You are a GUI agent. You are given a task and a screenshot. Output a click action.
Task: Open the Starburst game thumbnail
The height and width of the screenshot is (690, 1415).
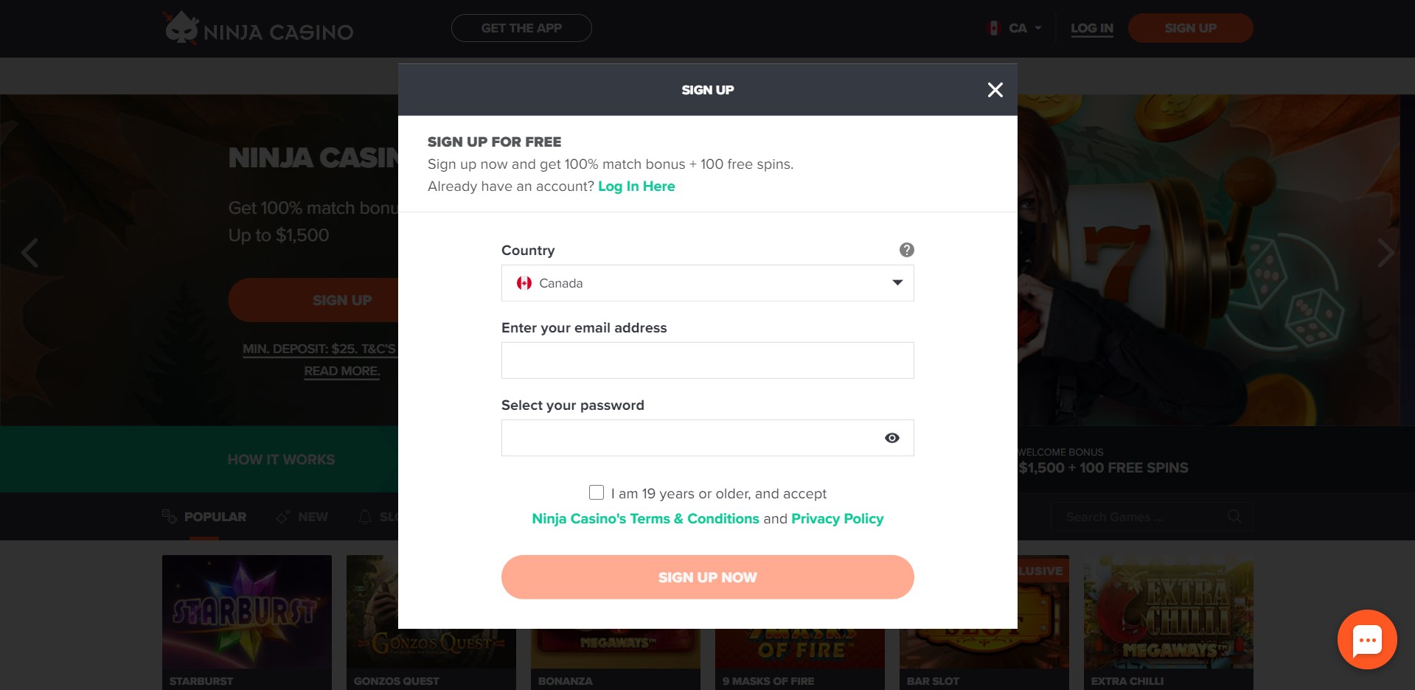(x=247, y=612)
